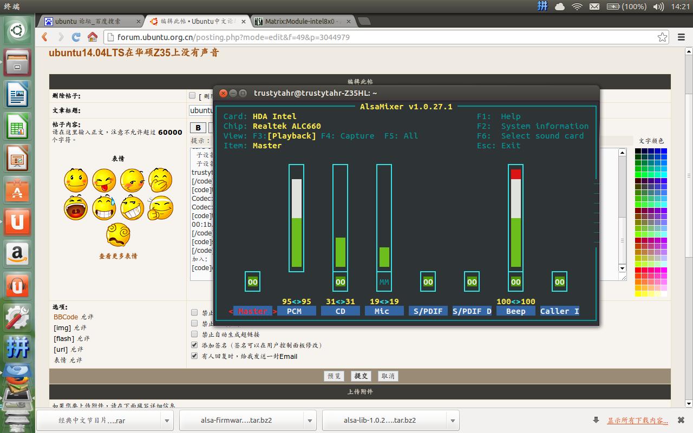Launch LibreOffice Writer from the dock
The height and width of the screenshot is (433, 693).
17,95
